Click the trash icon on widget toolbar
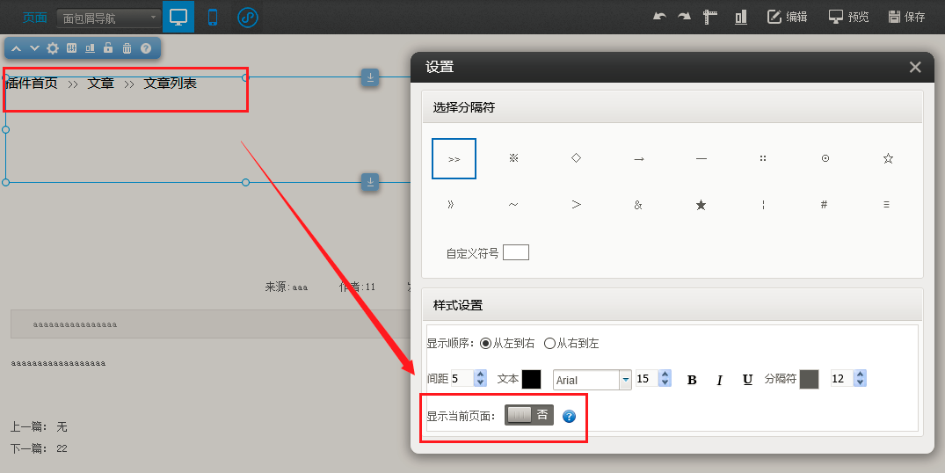 pyautogui.click(x=127, y=48)
